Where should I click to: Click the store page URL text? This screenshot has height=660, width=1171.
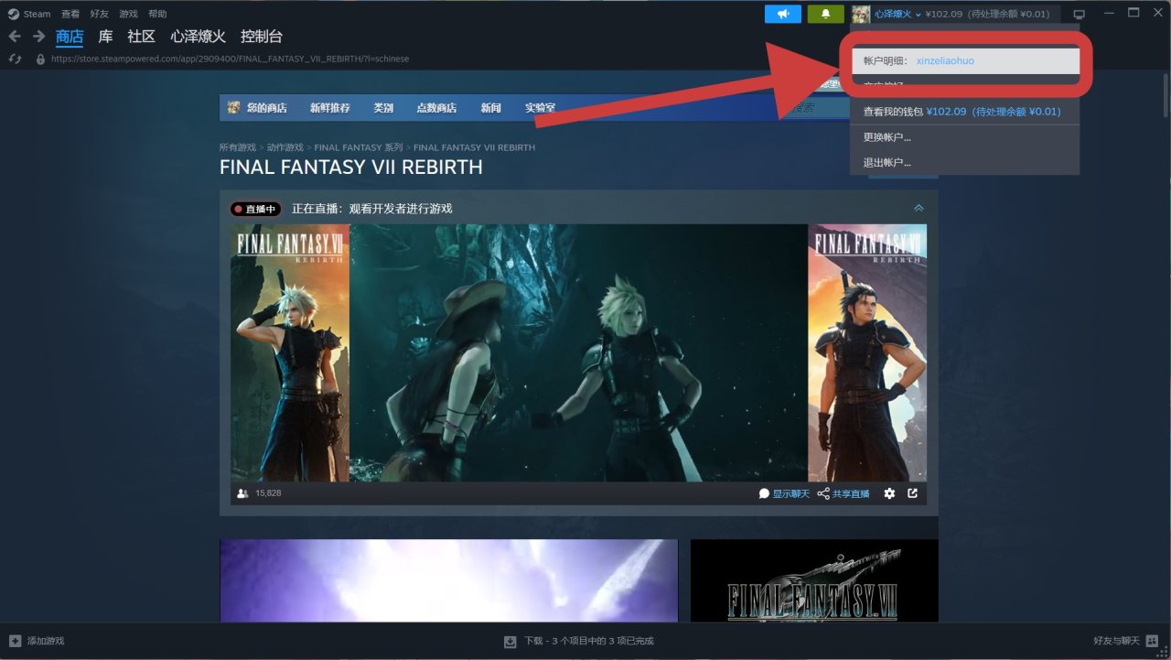coord(230,59)
